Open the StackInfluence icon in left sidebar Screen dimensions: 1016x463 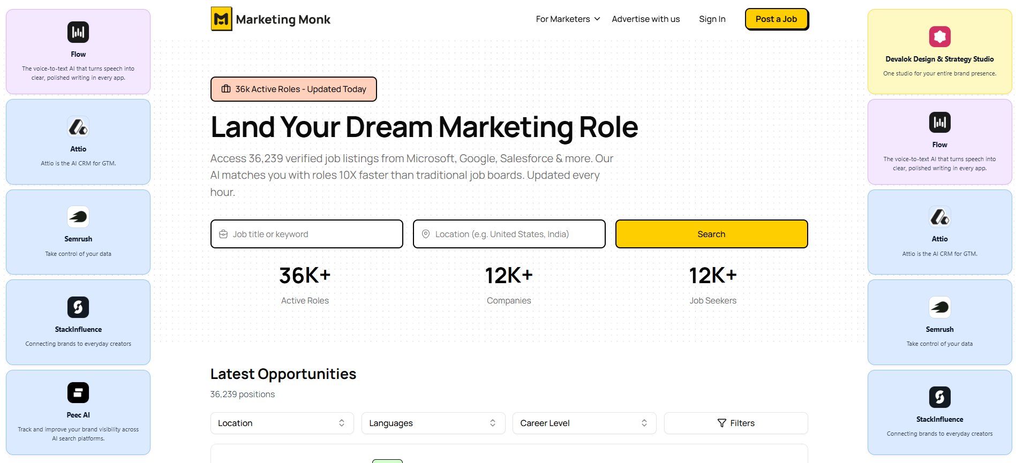pos(78,307)
